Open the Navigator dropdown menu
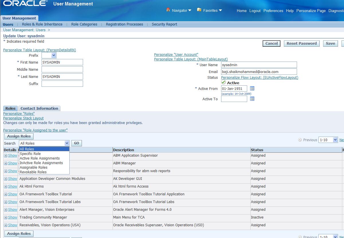This screenshot has width=344, height=238. (182, 11)
